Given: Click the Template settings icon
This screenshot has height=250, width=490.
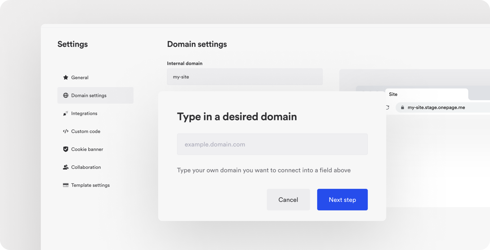Looking at the screenshot, I should [66, 185].
